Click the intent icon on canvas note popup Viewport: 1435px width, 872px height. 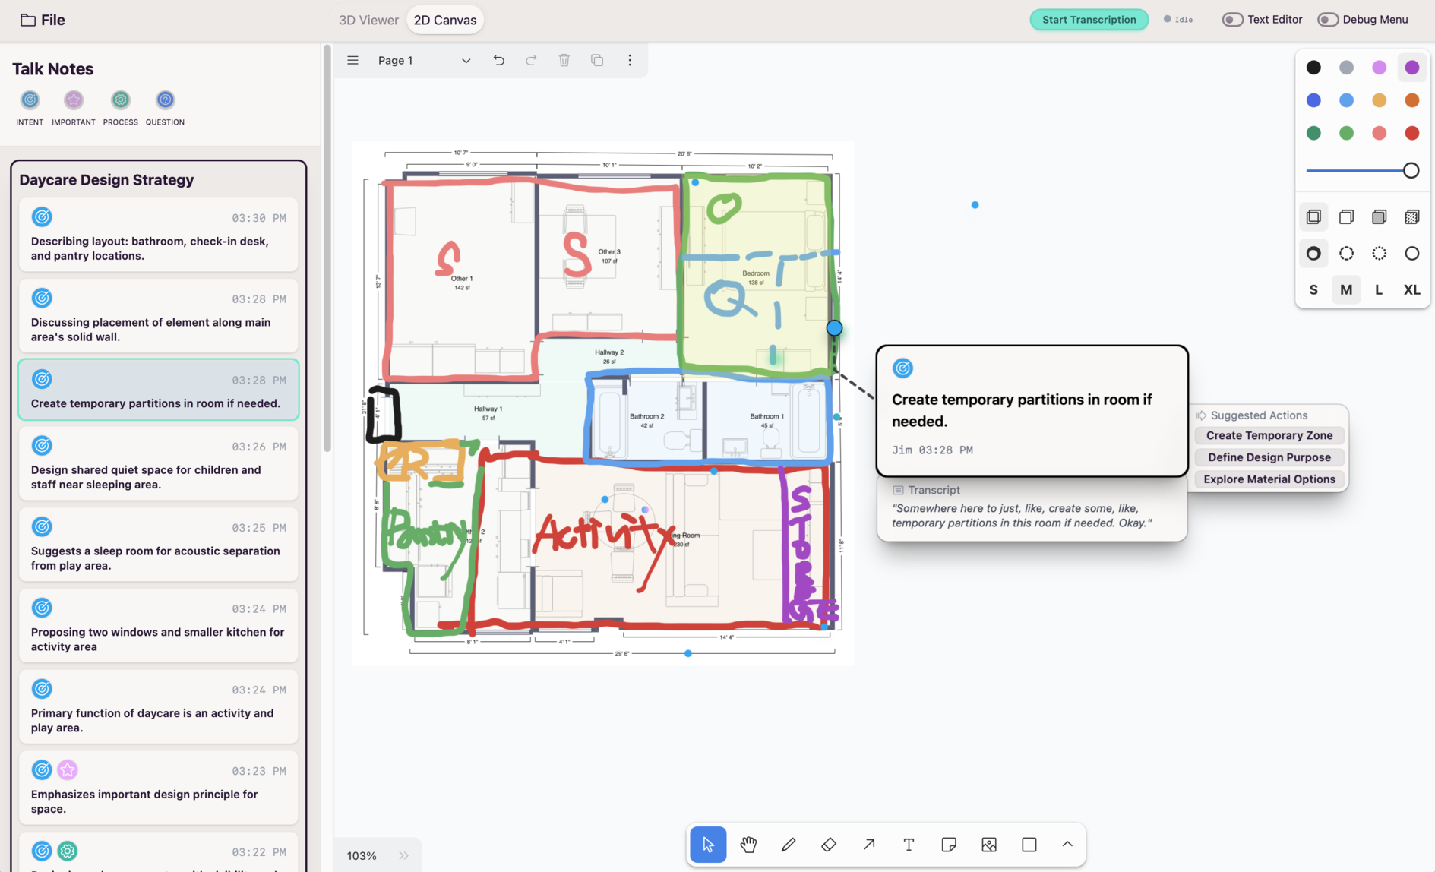pos(902,368)
